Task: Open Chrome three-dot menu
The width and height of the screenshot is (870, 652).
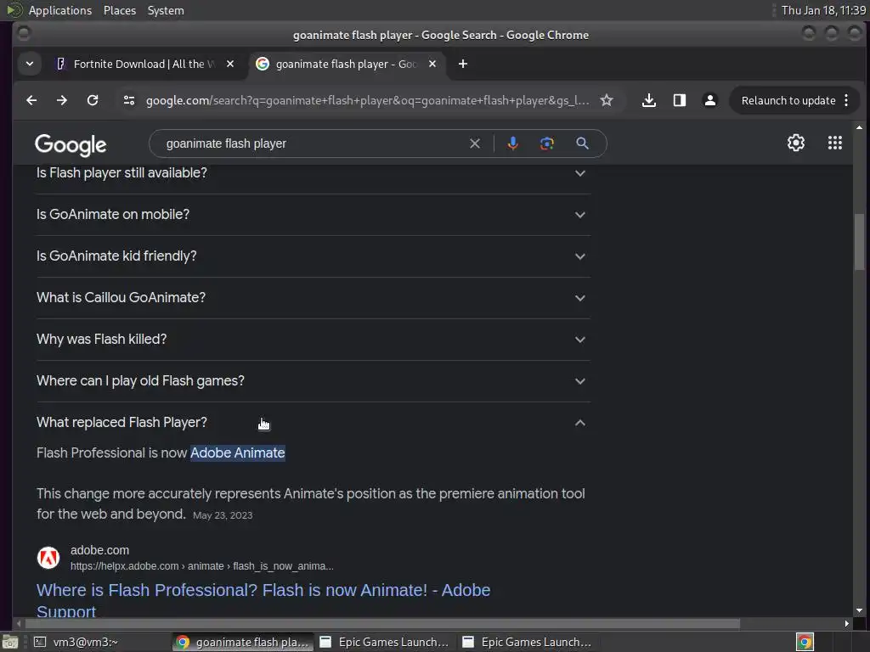Action: pyautogui.click(x=846, y=100)
